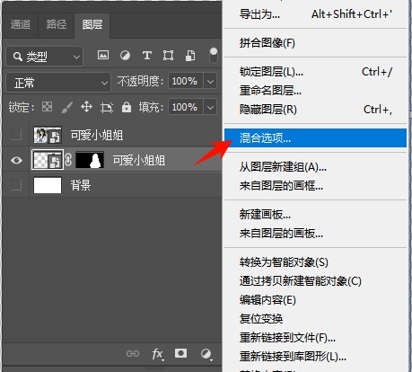Switch to the 路径 paths tab

[57, 24]
